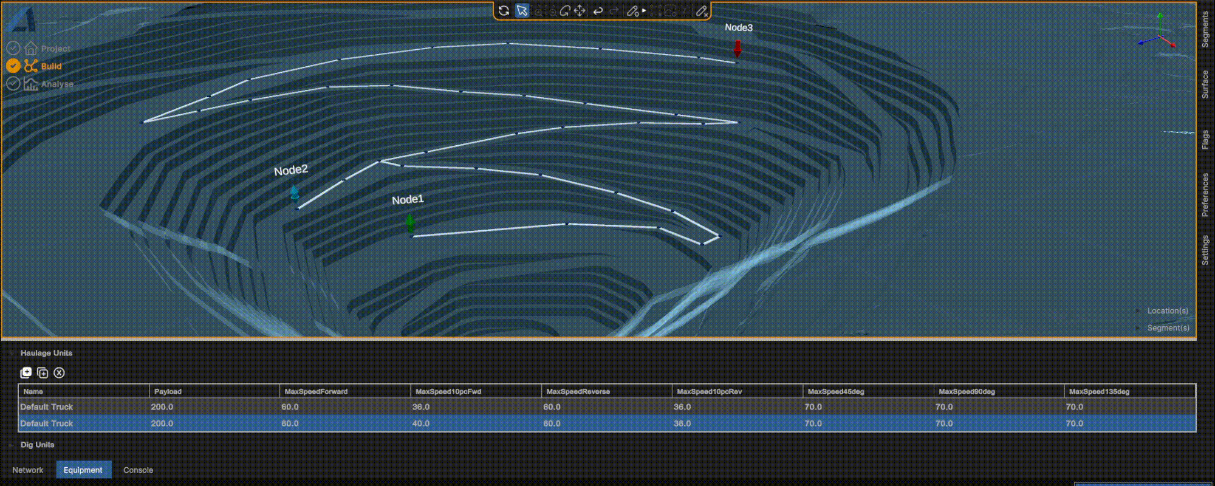Click the MaxSpeedReverse column header
Screen dimensions: 1215x486
607,391
